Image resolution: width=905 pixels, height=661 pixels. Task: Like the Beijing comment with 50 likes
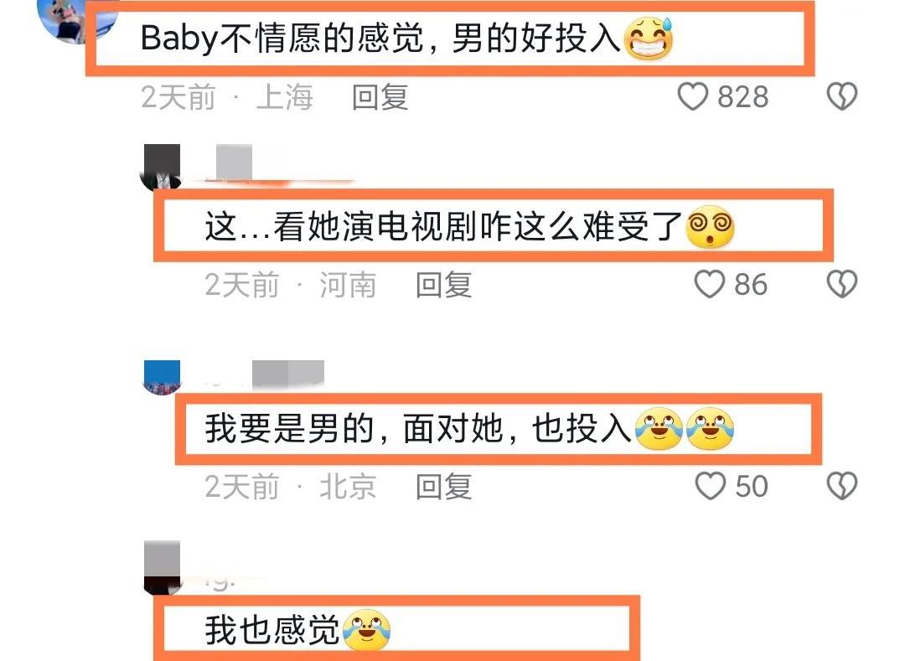[x=710, y=486]
